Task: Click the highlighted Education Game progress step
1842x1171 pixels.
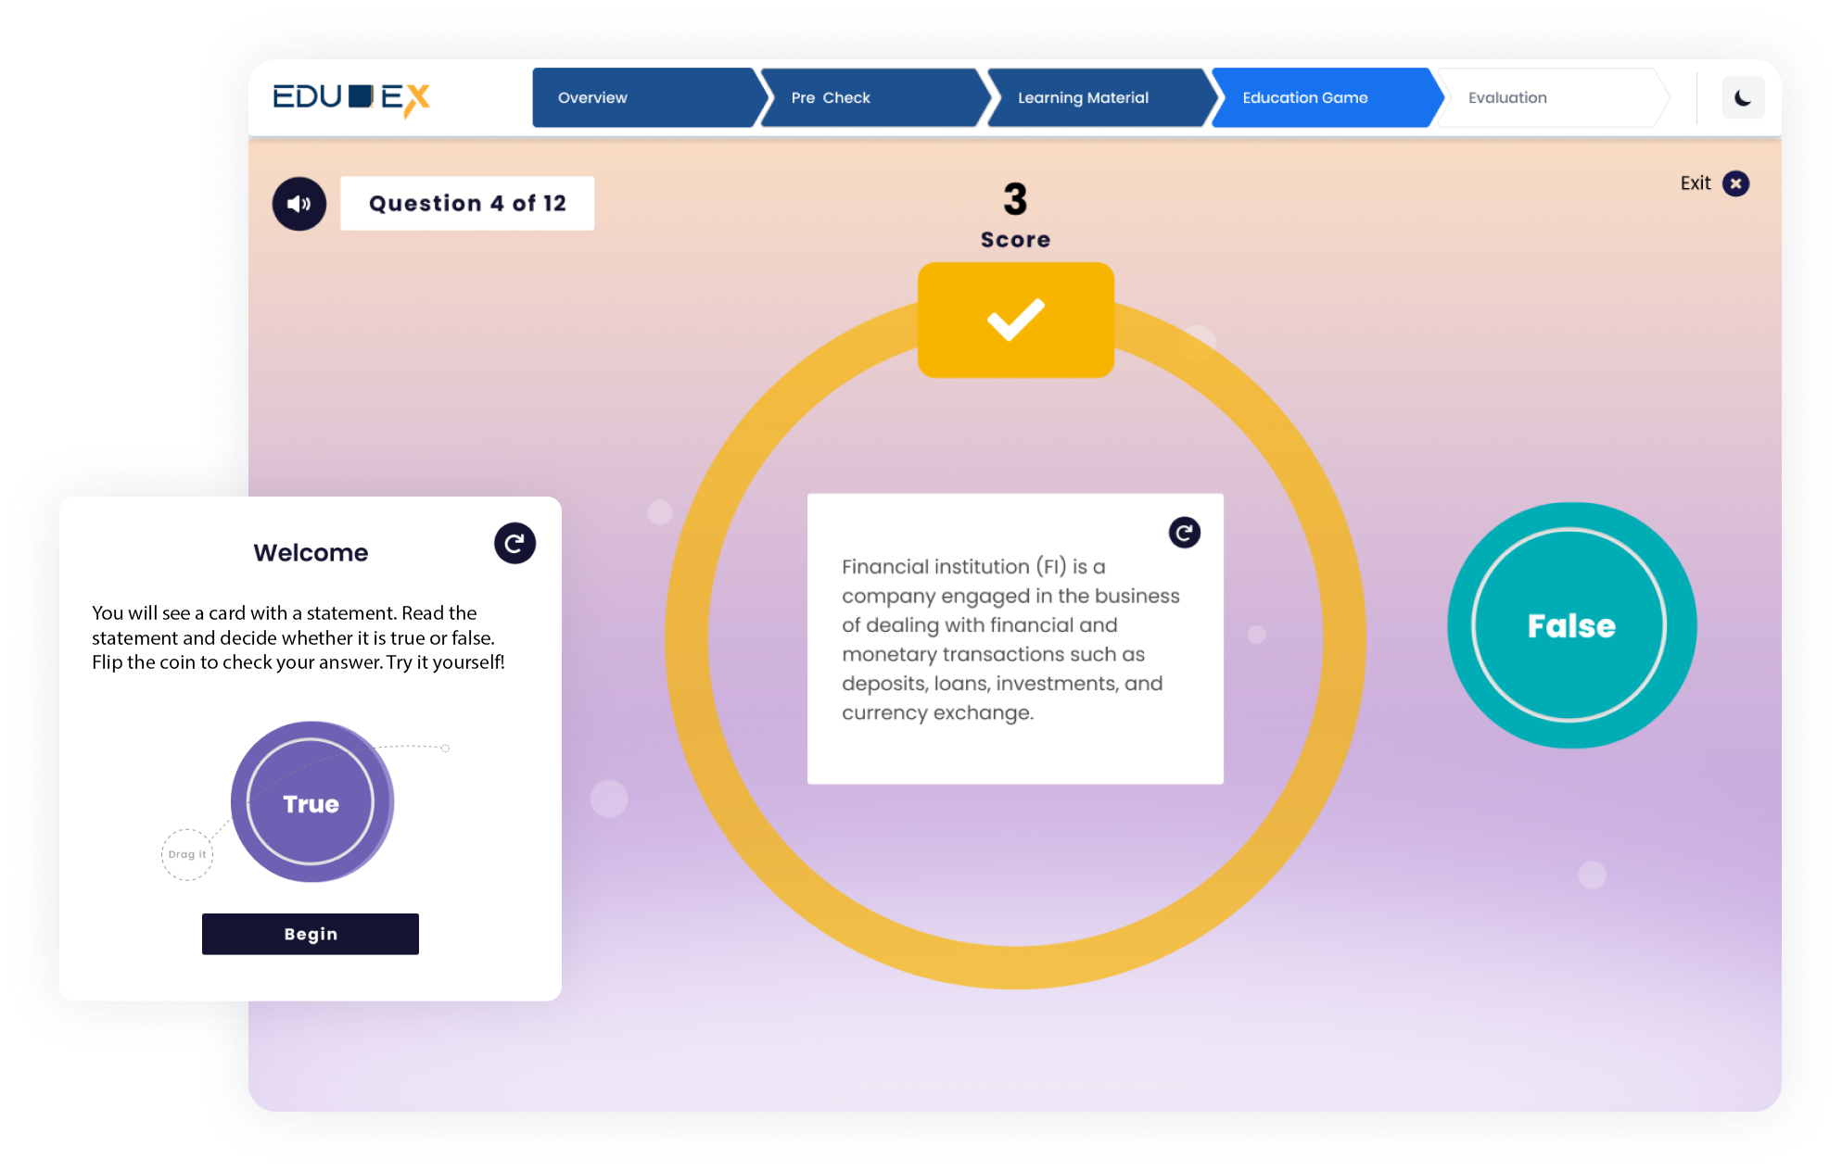Action: click(x=1304, y=97)
